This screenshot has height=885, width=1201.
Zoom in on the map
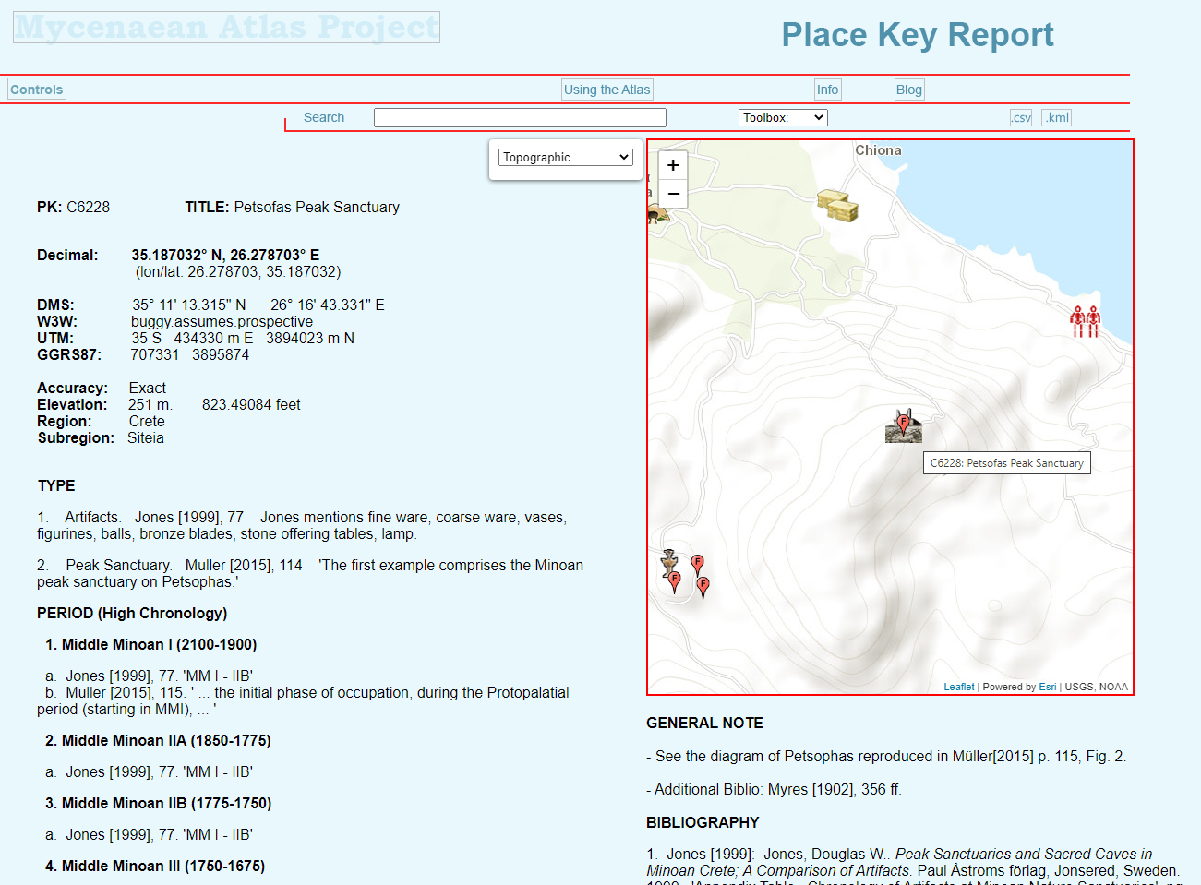point(673,165)
